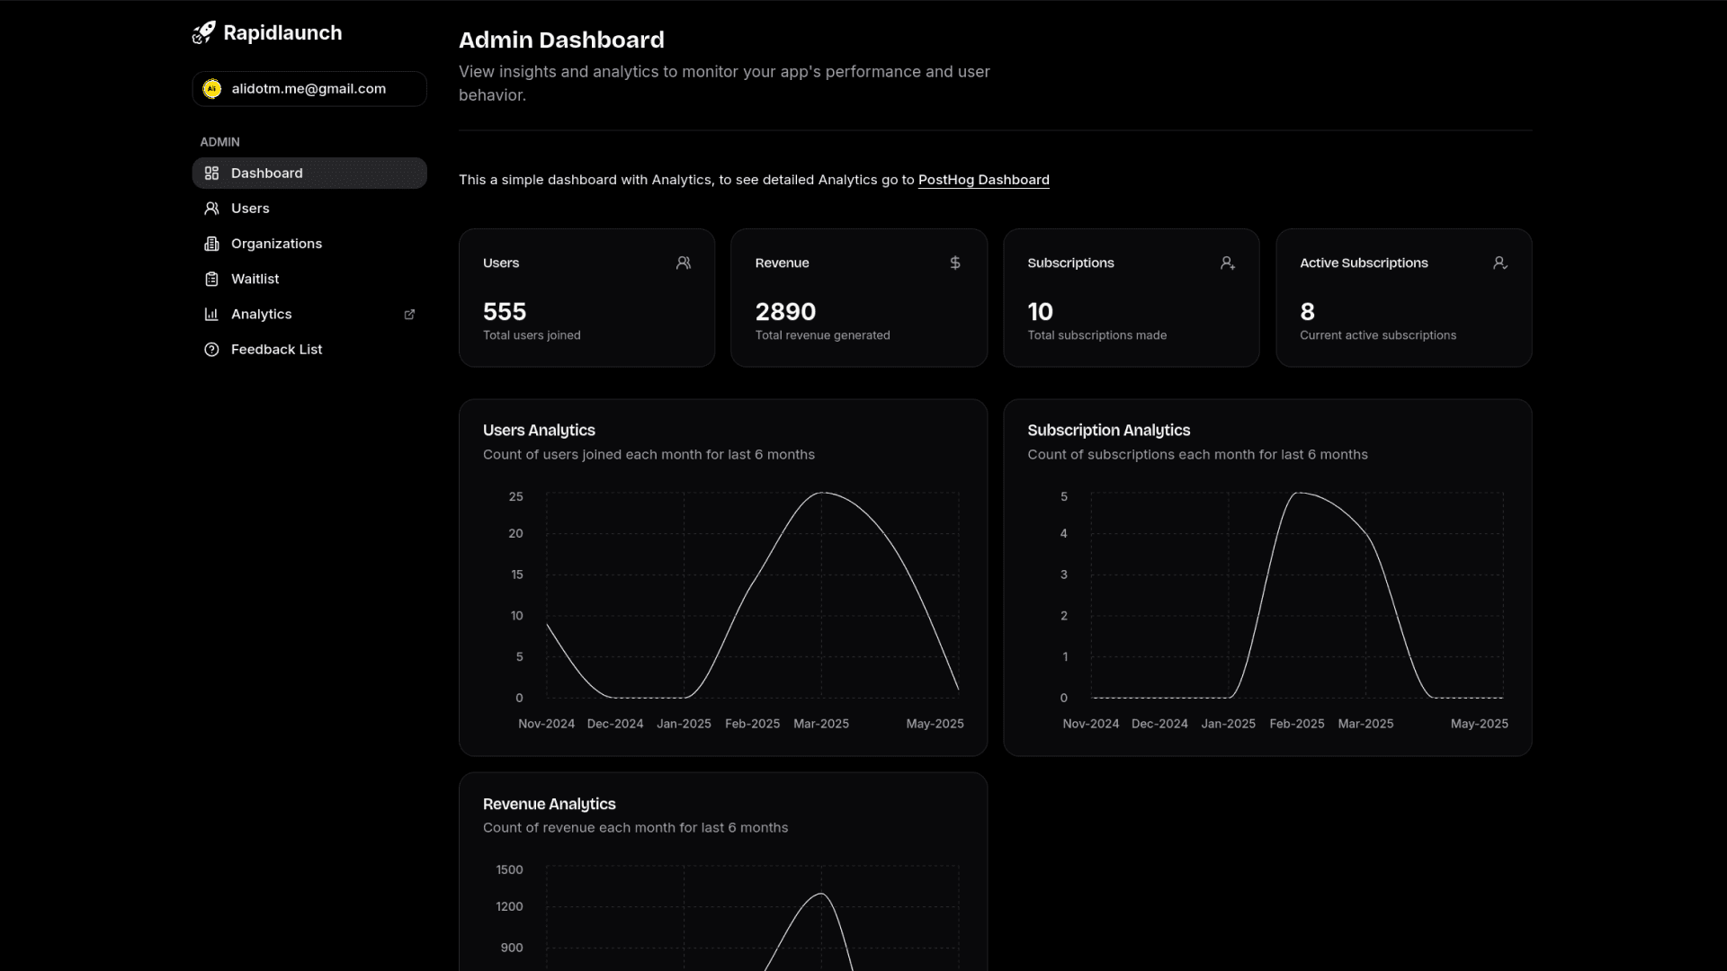Click the Rapidlaunch rocket logo icon
This screenshot has width=1727, height=971.
(204, 33)
